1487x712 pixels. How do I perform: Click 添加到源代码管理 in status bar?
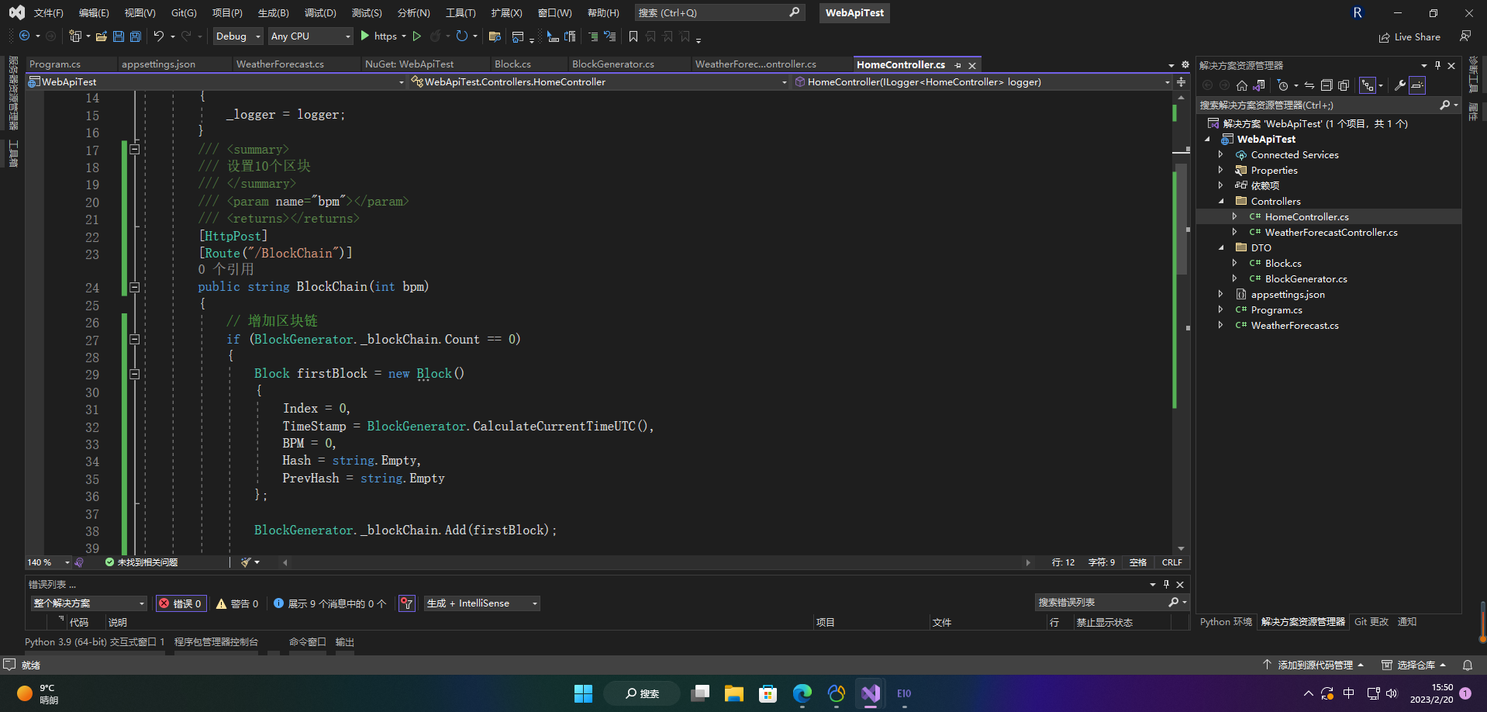pos(1313,665)
